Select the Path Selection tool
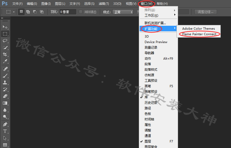The height and width of the screenshot is (148, 231). coord(5,138)
